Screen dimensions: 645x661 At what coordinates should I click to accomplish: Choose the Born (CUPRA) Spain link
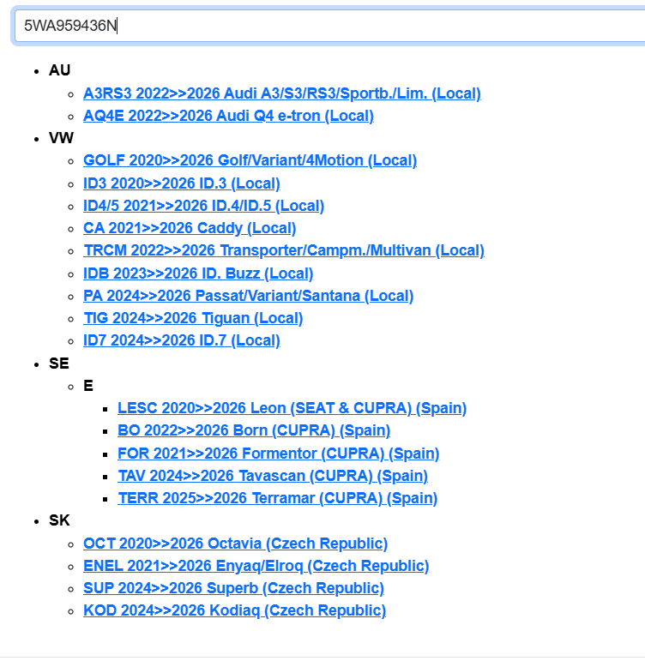pyautogui.click(x=254, y=430)
